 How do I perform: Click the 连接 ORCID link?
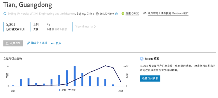click(x=132, y=14)
